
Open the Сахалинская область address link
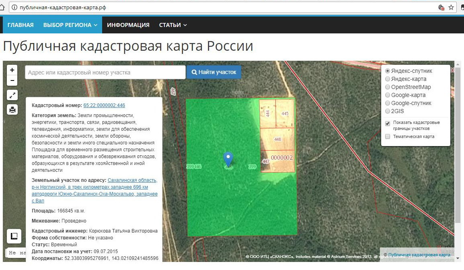coord(95,190)
